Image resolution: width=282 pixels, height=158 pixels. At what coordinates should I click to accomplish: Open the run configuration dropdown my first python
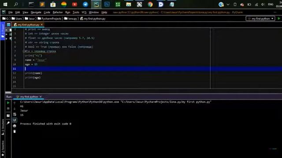[260, 18]
